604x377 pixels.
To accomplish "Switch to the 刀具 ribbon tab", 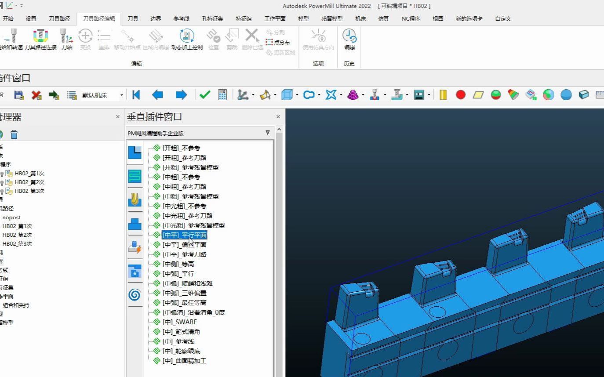I will tap(133, 19).
